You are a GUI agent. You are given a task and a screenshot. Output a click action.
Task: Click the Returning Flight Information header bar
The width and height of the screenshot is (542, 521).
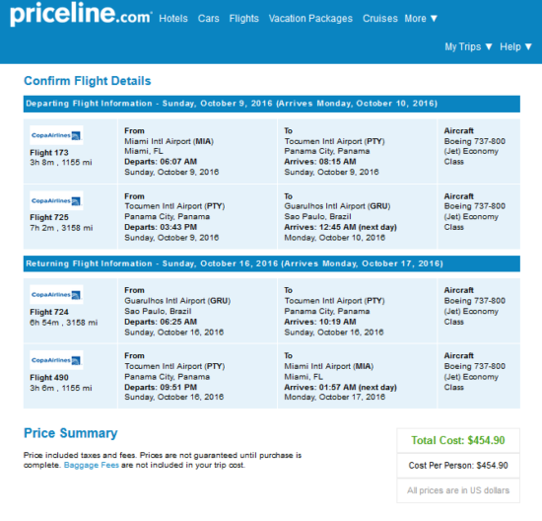[272, 263]
